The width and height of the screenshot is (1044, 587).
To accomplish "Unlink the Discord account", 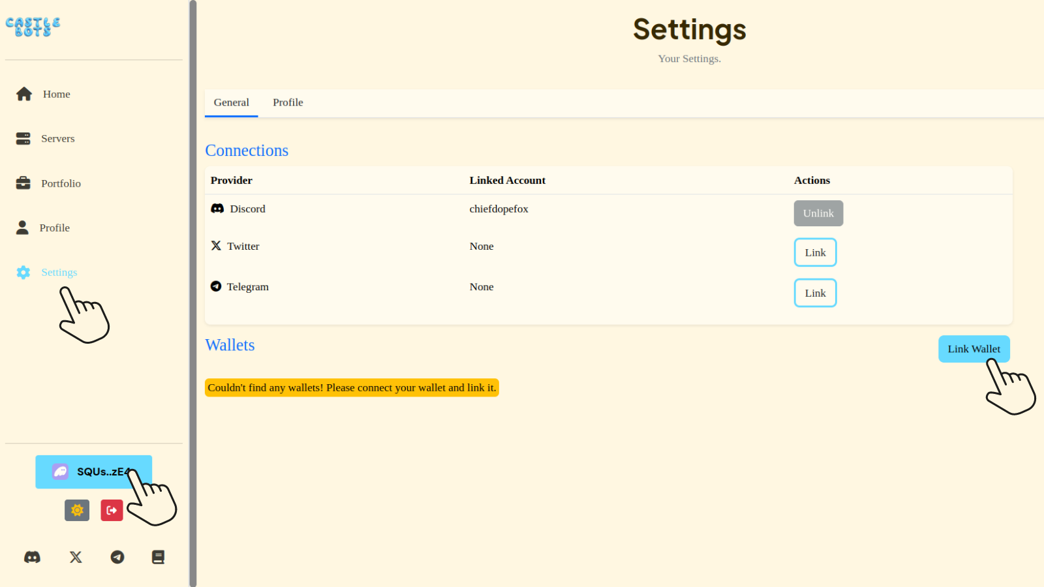I will (818, 213).
